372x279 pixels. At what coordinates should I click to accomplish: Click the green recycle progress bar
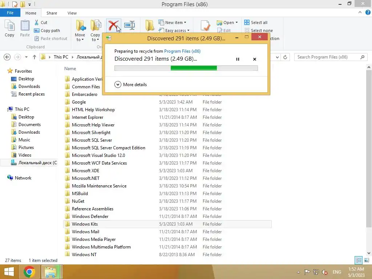click(186, 68)
